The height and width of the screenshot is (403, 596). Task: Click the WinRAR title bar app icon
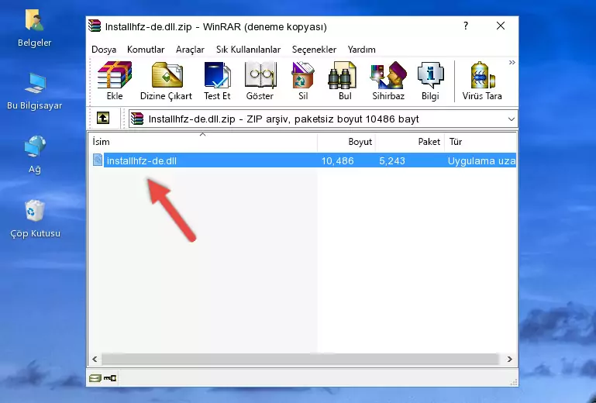(95, 26)
